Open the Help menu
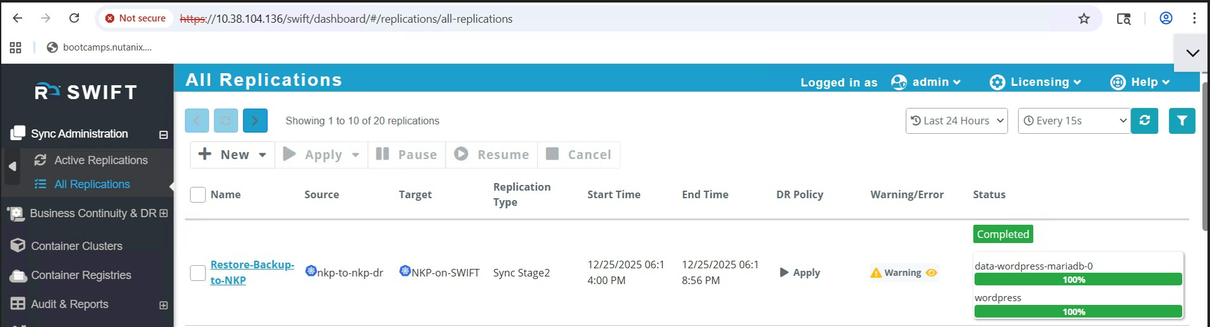 point(1140,82)
